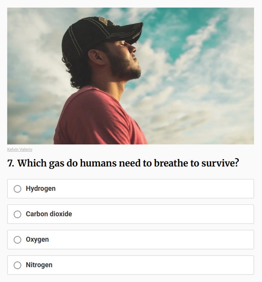Choose the Carbon dioxide radio circle
The image size is (262, 282).
(17, 214)
